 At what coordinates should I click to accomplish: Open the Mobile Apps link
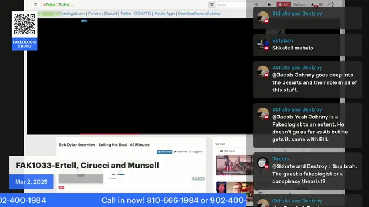pyautogui.click(x=164, y=14)
